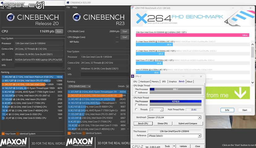Start the CPU (Multi Core) test in Cinebench R23
This screenshot has height=148, width=256.
pyautogui.click(x=124, y=31)
